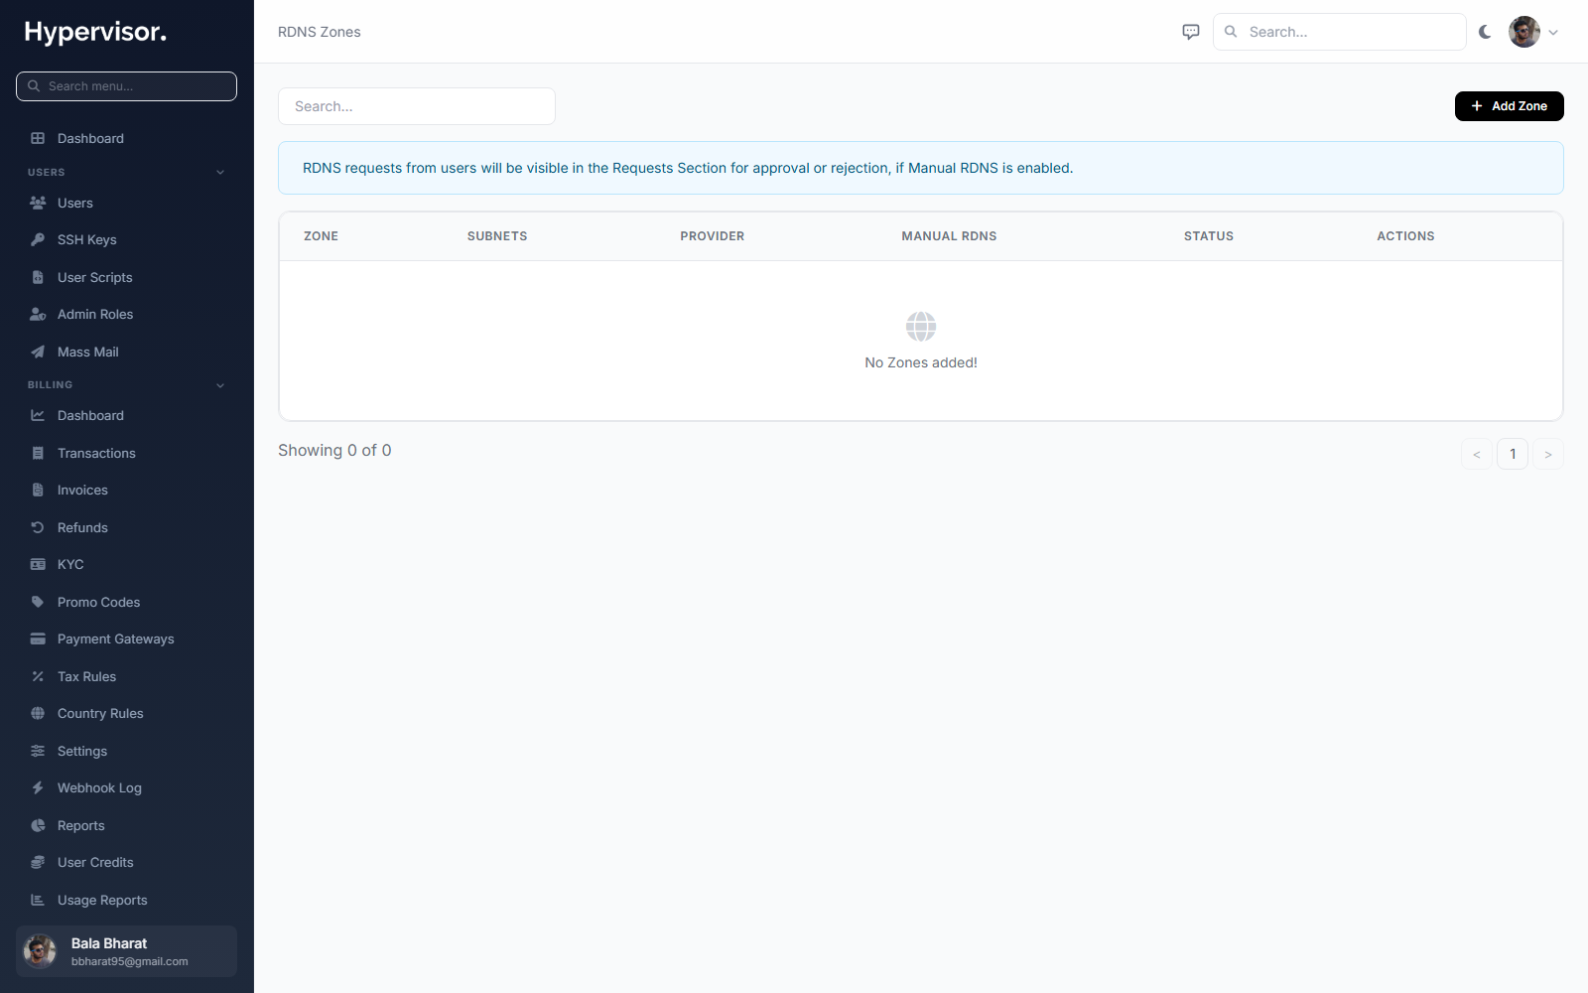Image resolution: width=1588 pixels, height=993 pixels.
Task: Go to previous page arrow
Action: (x=1477, y=454)
